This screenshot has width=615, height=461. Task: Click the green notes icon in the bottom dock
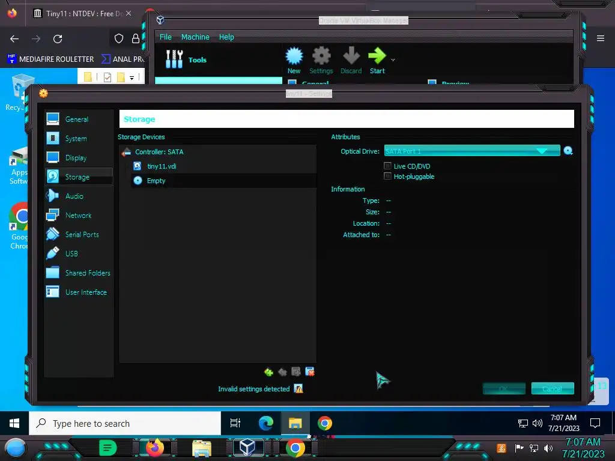tap(108, 448)
